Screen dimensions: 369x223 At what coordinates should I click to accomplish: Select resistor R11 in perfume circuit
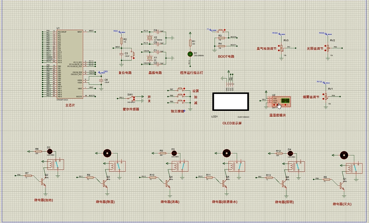point(209,177)
